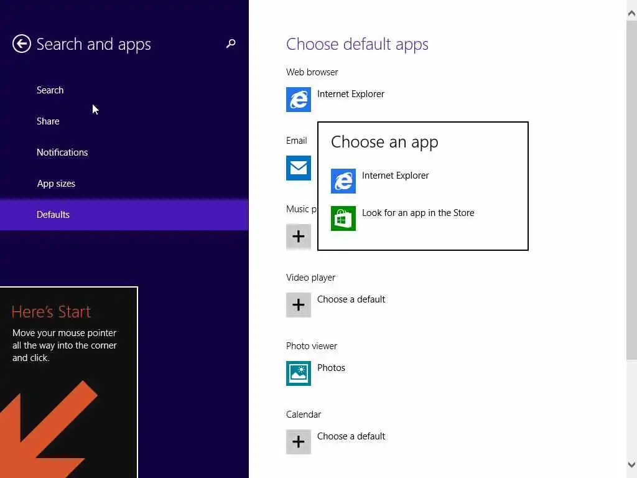The image size is (637, 478).
Task: Click the Choose an app popup title
Action: point(384,143)
